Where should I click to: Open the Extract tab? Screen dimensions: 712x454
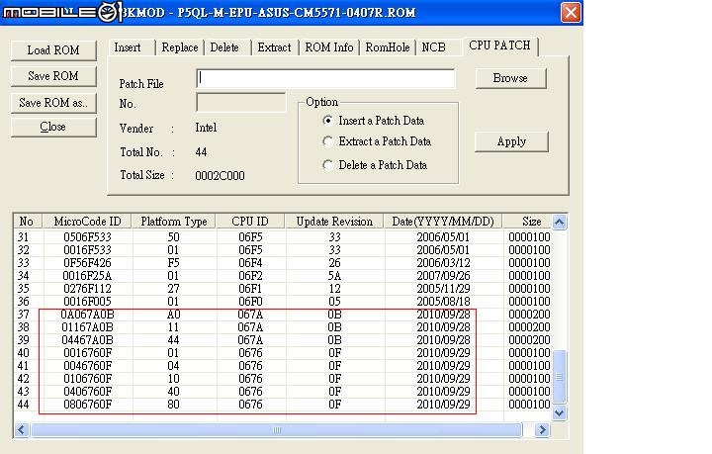274,47
